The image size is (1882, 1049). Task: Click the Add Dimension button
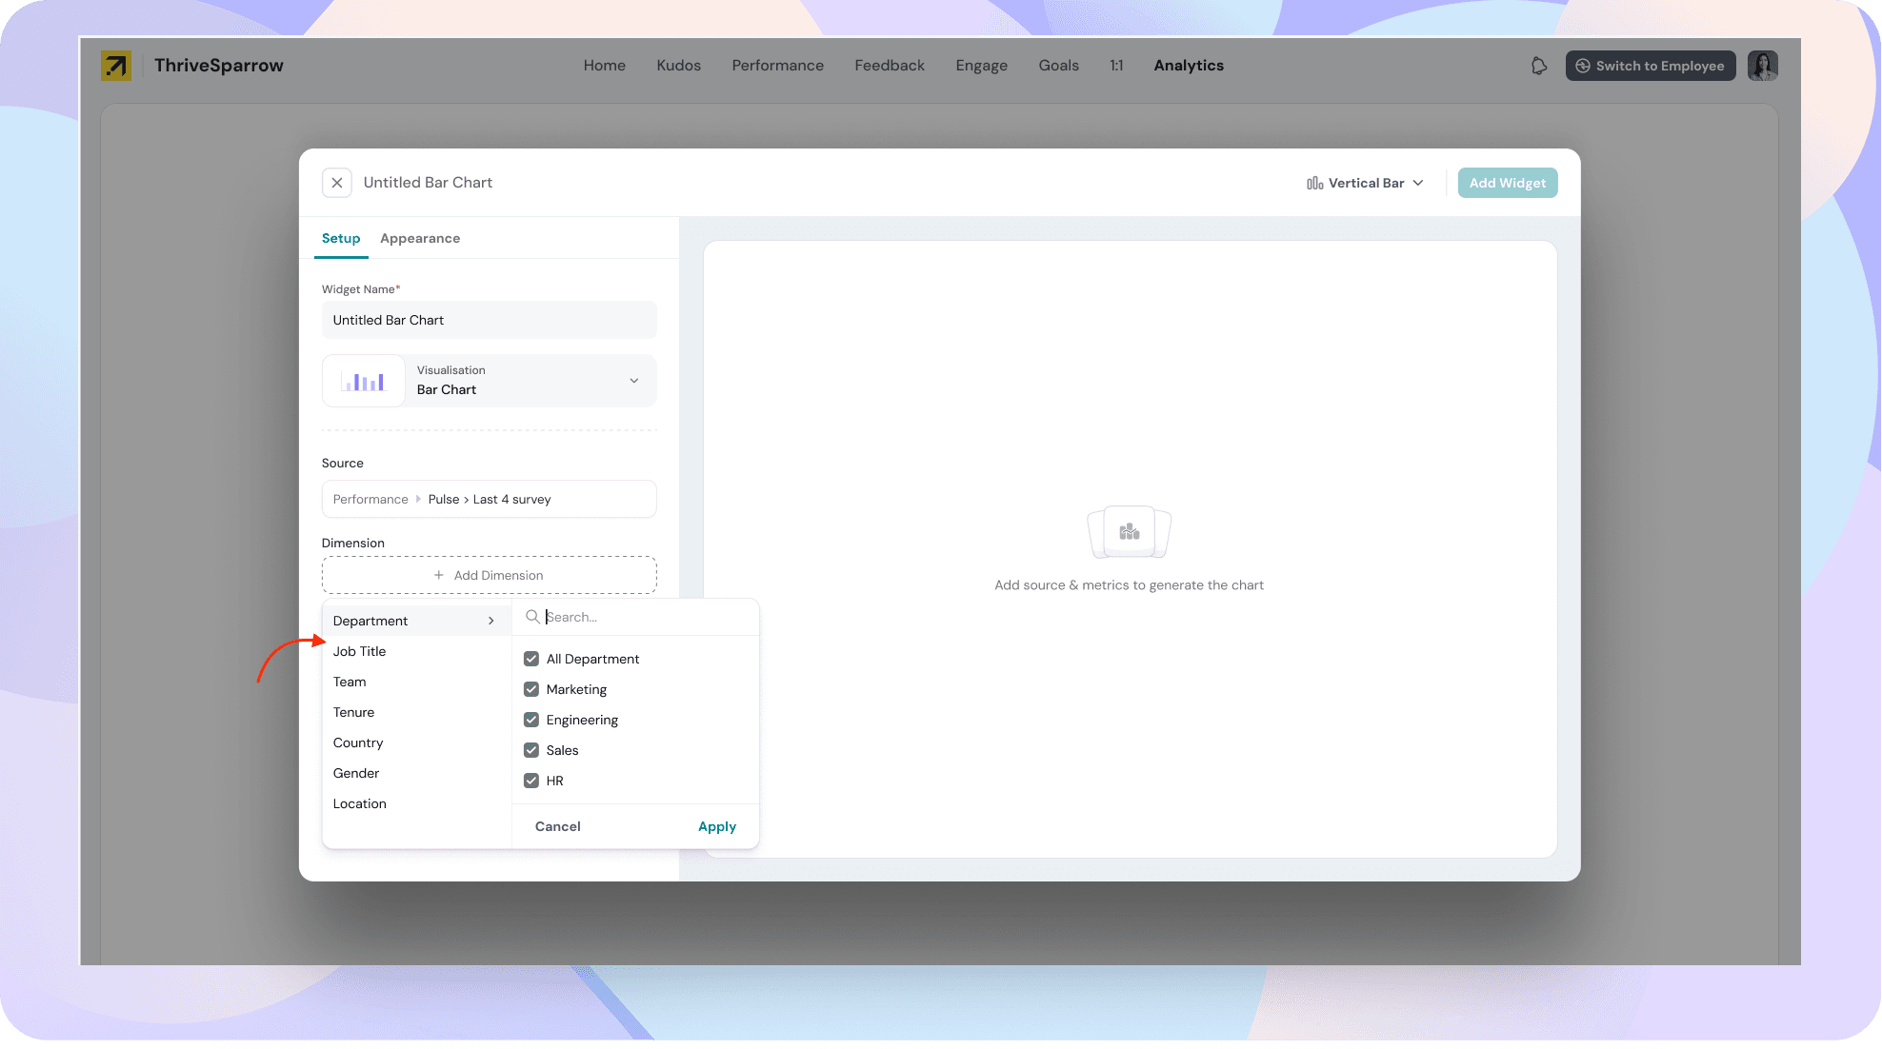tap(490, 575)
